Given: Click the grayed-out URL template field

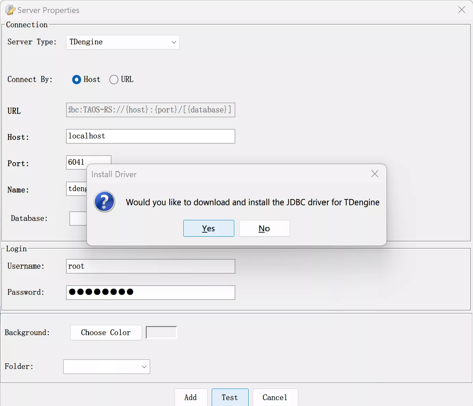Looking at the screenshot, I should pyautogui.click(x=150, y=110).
